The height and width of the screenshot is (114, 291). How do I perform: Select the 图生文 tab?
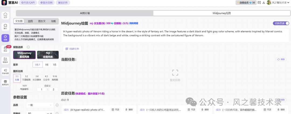coord(42,21)
